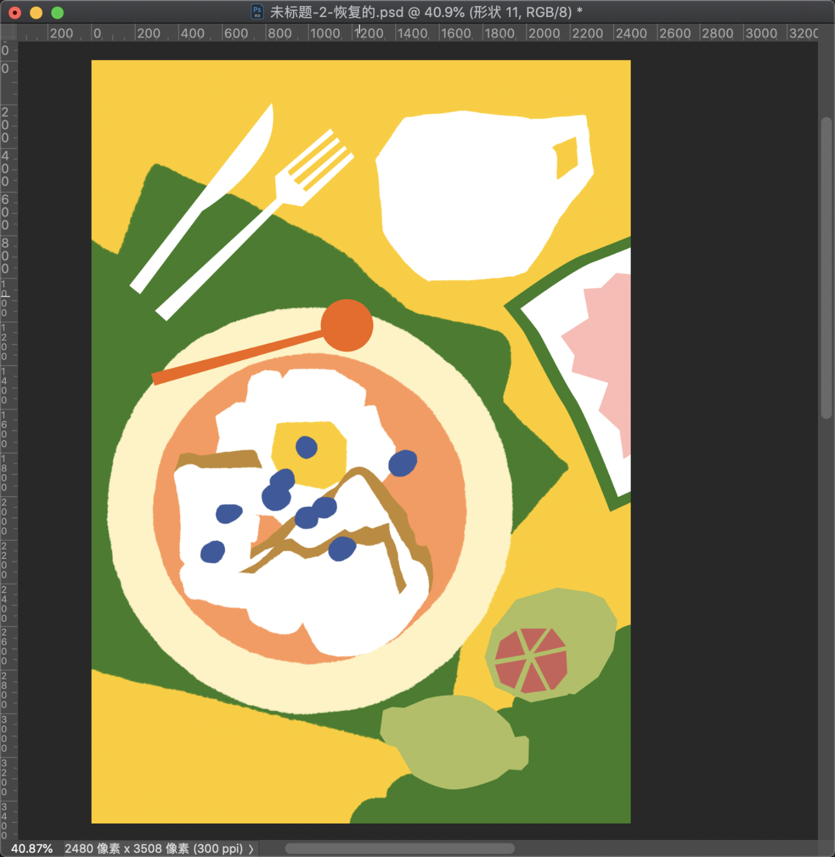Click the ruler origin corner box
Viewport: 835px width, 857px height.
point(9,33)
